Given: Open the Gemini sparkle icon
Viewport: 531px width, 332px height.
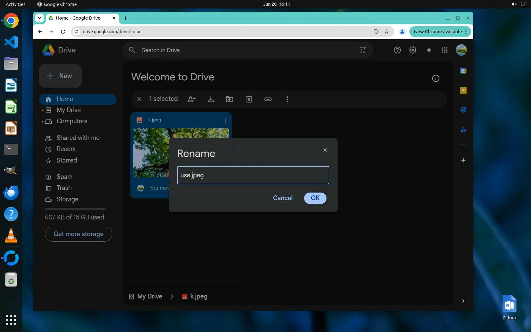Looking at the screenshot, I should pyautogui.click(x=429, y=50).
